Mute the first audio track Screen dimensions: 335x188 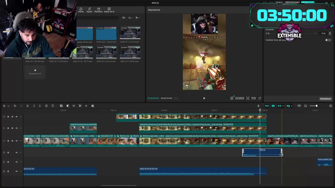[16, 152]
